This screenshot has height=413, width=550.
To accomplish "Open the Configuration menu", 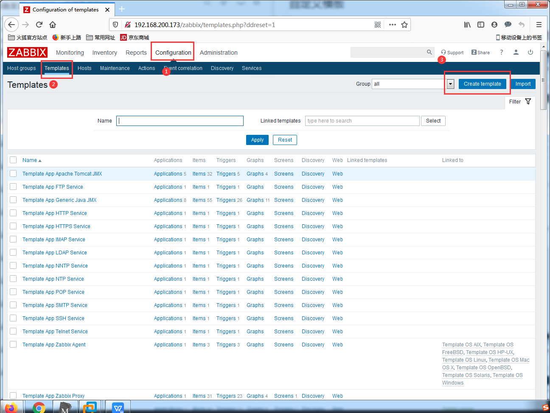I will click(173, 53).
